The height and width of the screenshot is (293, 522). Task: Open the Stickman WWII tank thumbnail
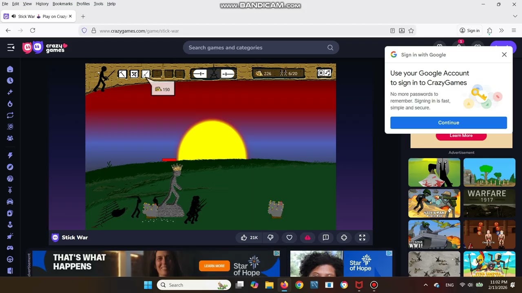(x=434, y=234)
